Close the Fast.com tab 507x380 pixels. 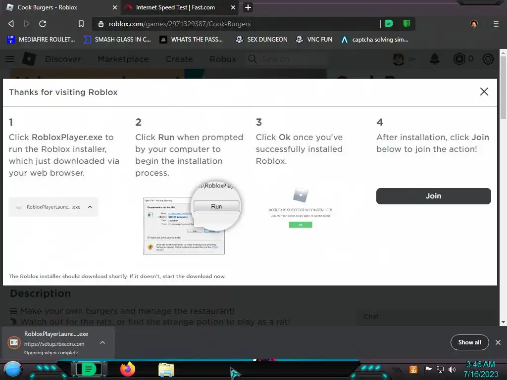pos(233,7)
